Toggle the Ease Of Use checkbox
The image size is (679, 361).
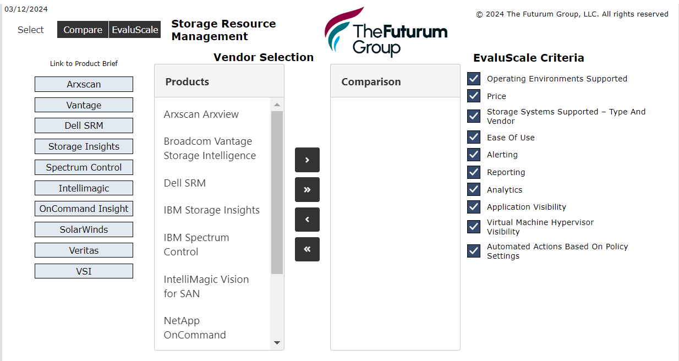pos(474,137)
